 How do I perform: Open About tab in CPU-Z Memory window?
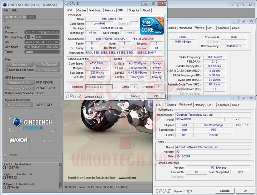pos(236,28)
